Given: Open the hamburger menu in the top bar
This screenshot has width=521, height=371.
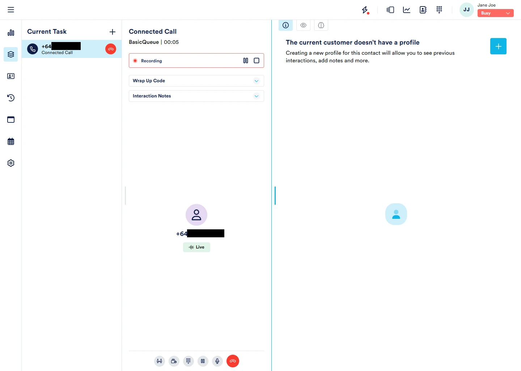Looking at the screenshot, I should 11,10.
